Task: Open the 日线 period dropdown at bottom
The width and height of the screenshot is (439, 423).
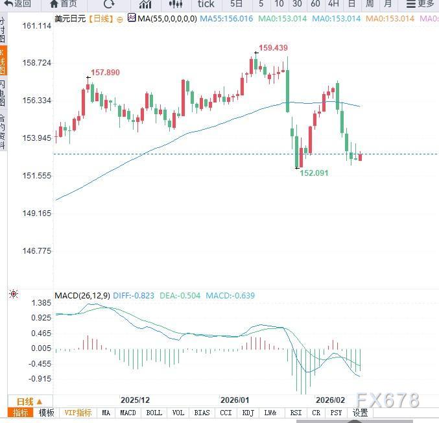Action: [x=29, y=402]
